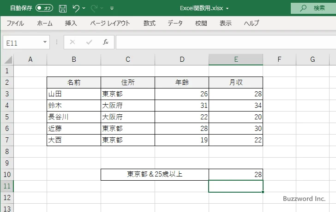Screen dimensions: 336x212
Task: Select column C header
Action: [128, 59]
